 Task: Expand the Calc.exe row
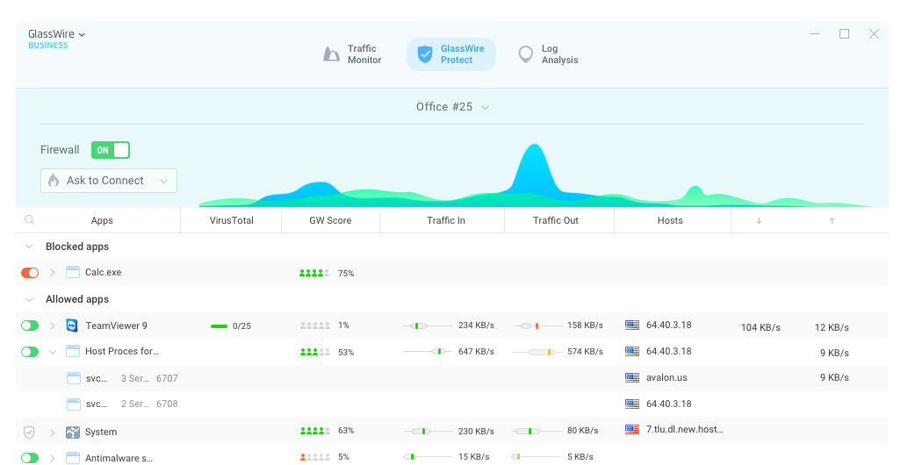click(x=52, y=272)
